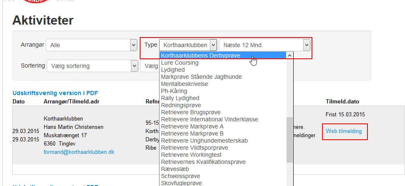This screenshot has width=405, height=186.
Task: Open the Vælg sortering dropdown
Action: 93,66
